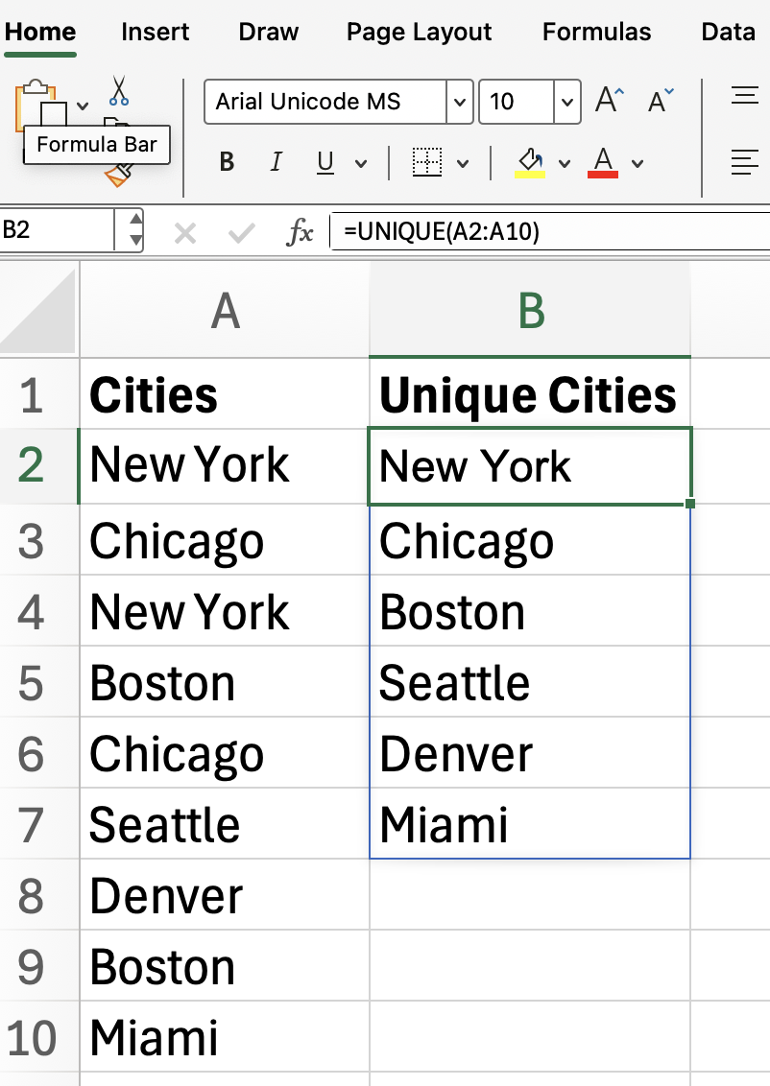770x1086 pixels.
Task: Select cell A7 containing Seattle
Action: [225, 824]
